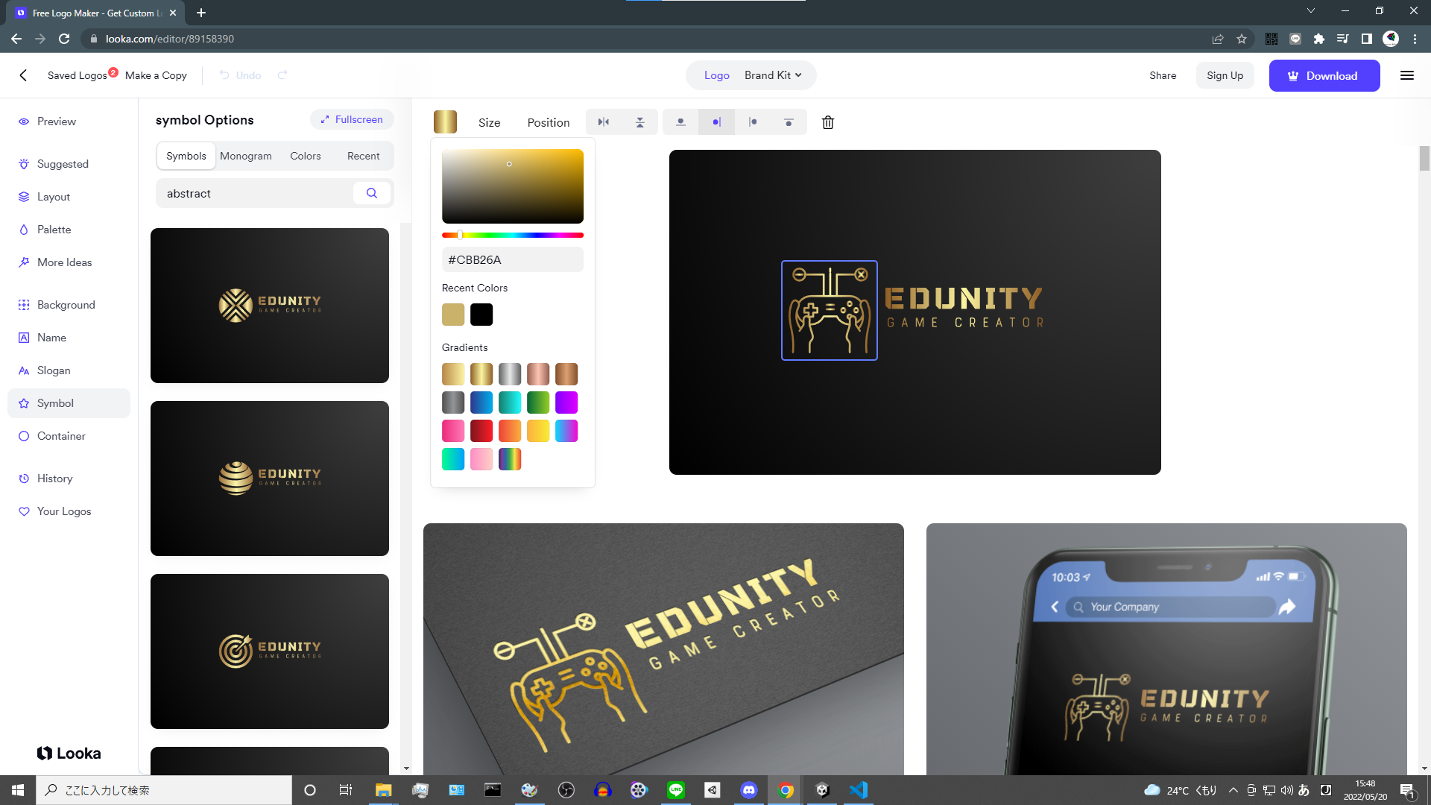Click the Fullscreen button
The image size is (1431, 805).
coord(352,119)
